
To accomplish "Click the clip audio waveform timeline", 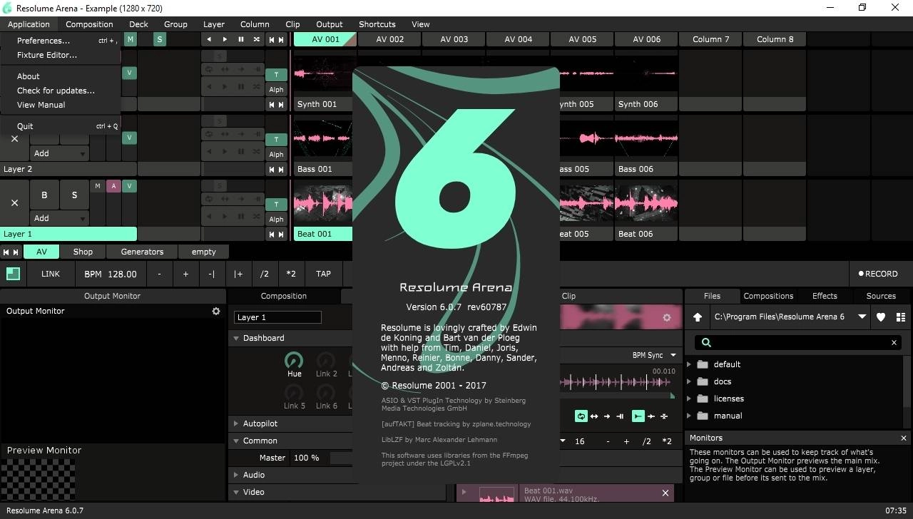I will 618,382.
